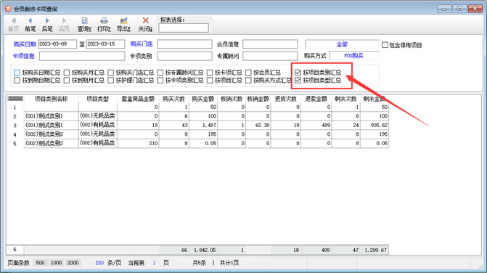Open the 购买方式 POS购买 selector
This screenshot has width=487, height=273.
pos(353,56)
